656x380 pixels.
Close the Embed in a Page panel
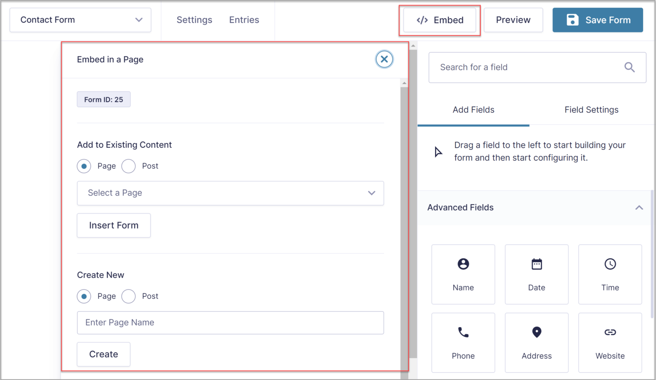[x=384, y=59]
